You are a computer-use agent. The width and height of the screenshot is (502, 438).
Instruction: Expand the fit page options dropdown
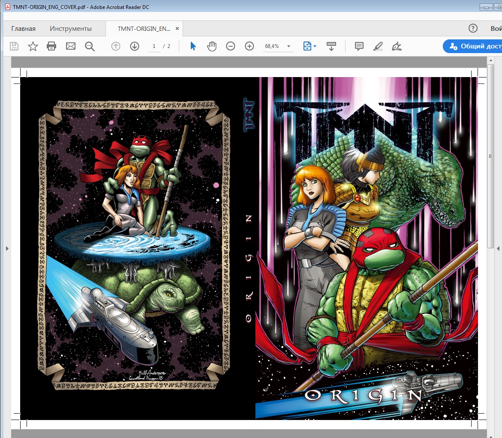[315, 46]
